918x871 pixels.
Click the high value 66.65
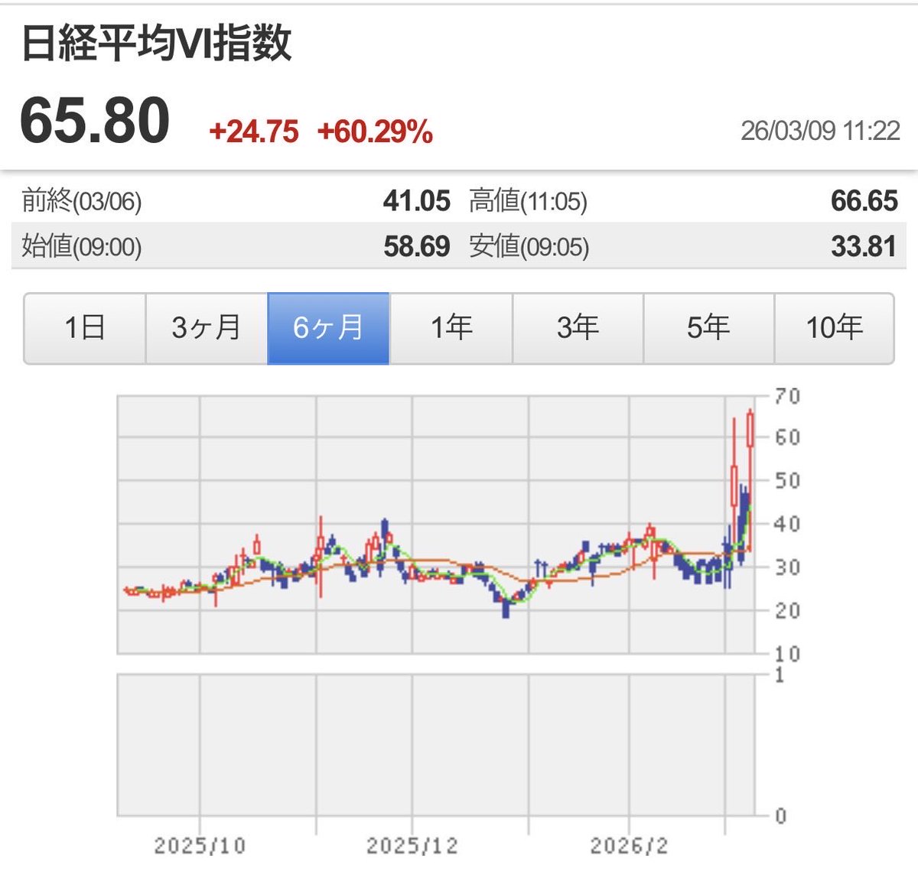pyautogui.click(x=864, y=201)
